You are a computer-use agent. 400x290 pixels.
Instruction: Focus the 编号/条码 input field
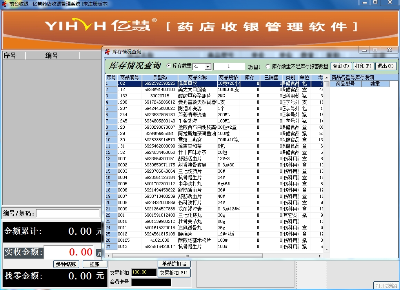pyautogui.click(x=68, y=213)
